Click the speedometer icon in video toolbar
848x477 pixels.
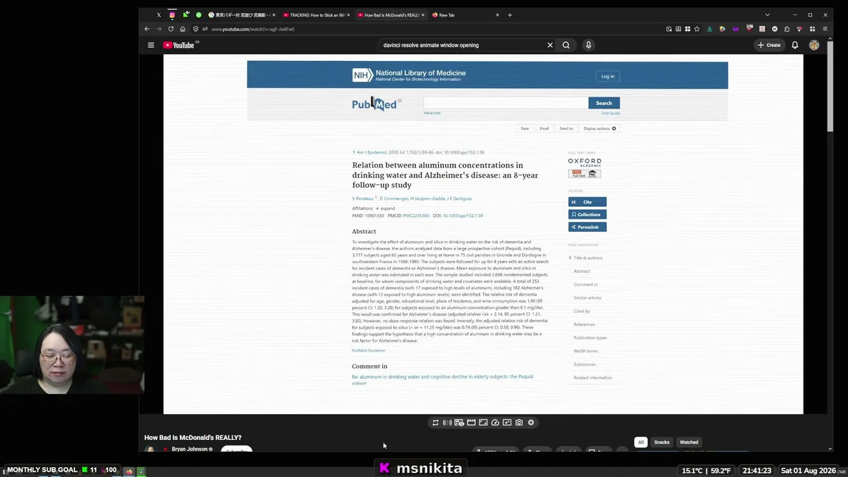(x=495, y=423)
